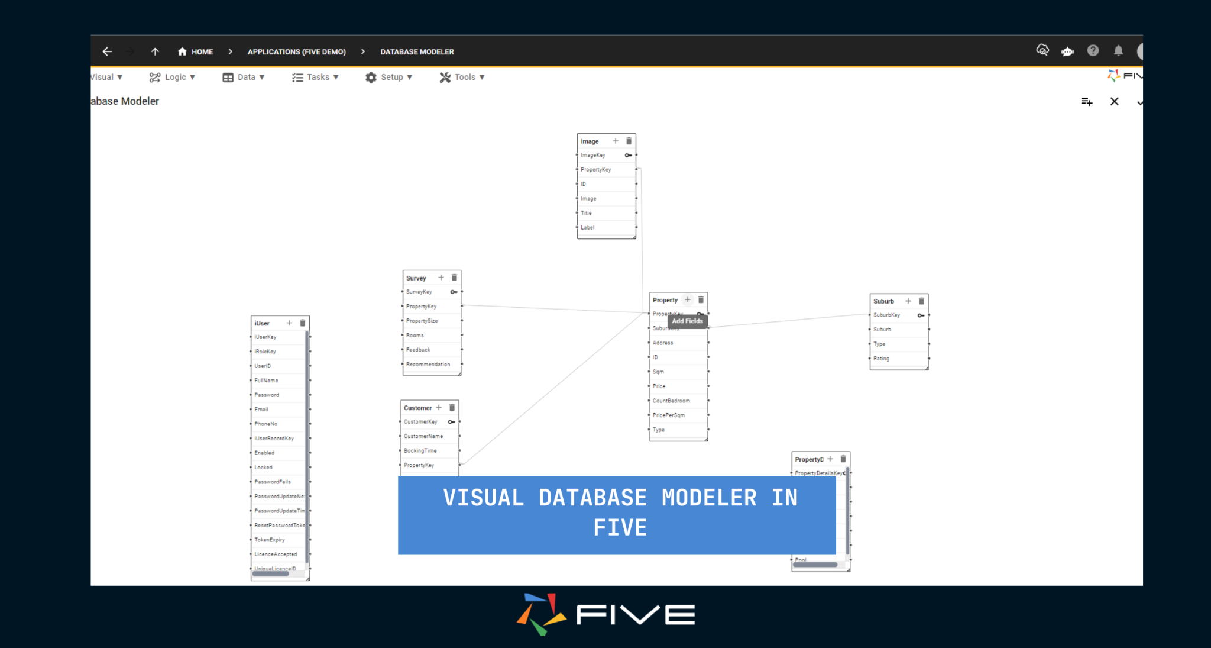Delete the Survey table

coord(454,278)
